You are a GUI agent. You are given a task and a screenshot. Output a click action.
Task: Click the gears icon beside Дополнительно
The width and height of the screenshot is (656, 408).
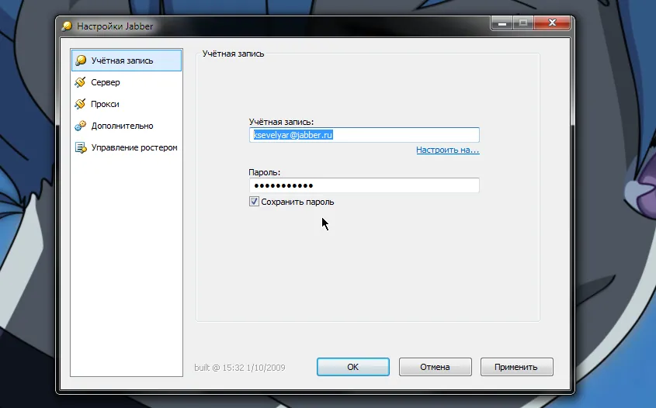pyautogui.click(x=80, y=126)
